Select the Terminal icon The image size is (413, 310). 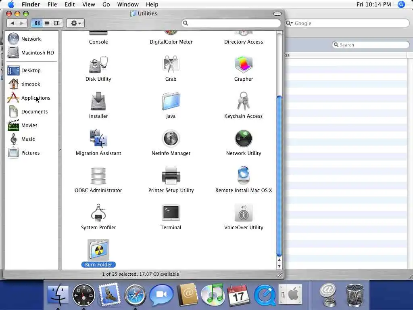click(171, 213)
